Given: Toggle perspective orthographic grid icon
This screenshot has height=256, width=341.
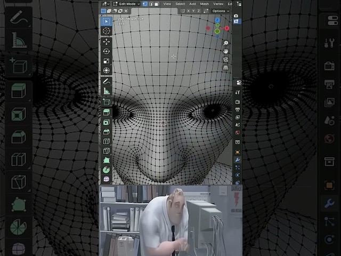Looking at the screenshot, I should click(x=226, y=68).
